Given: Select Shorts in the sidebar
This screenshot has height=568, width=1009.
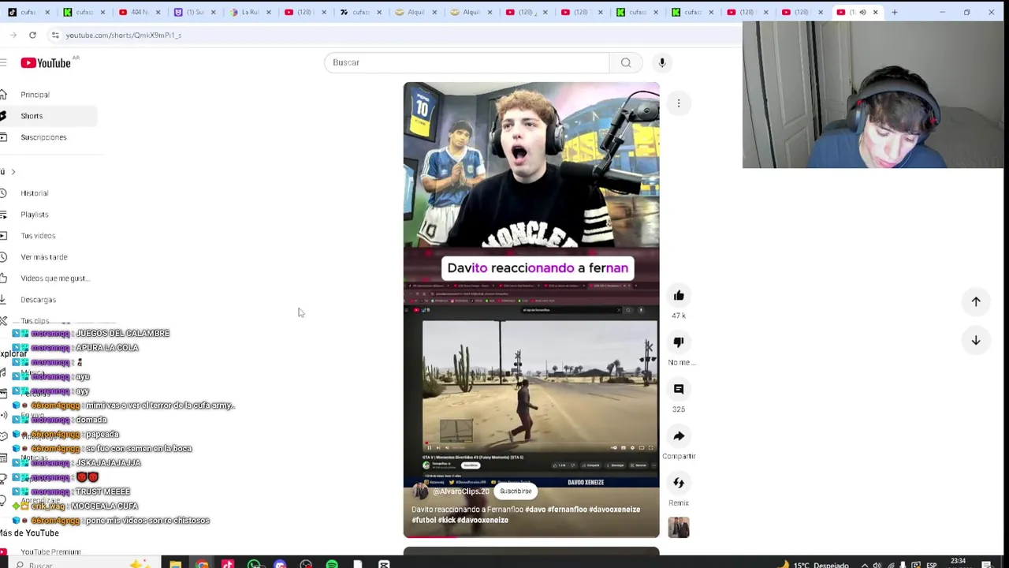Looking at the screenshot, I should 32,116.
